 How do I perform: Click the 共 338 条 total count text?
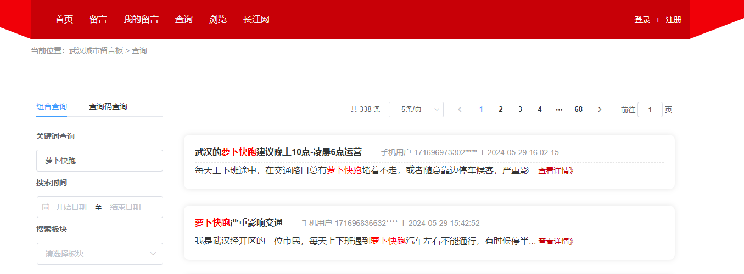click(365, 110)
